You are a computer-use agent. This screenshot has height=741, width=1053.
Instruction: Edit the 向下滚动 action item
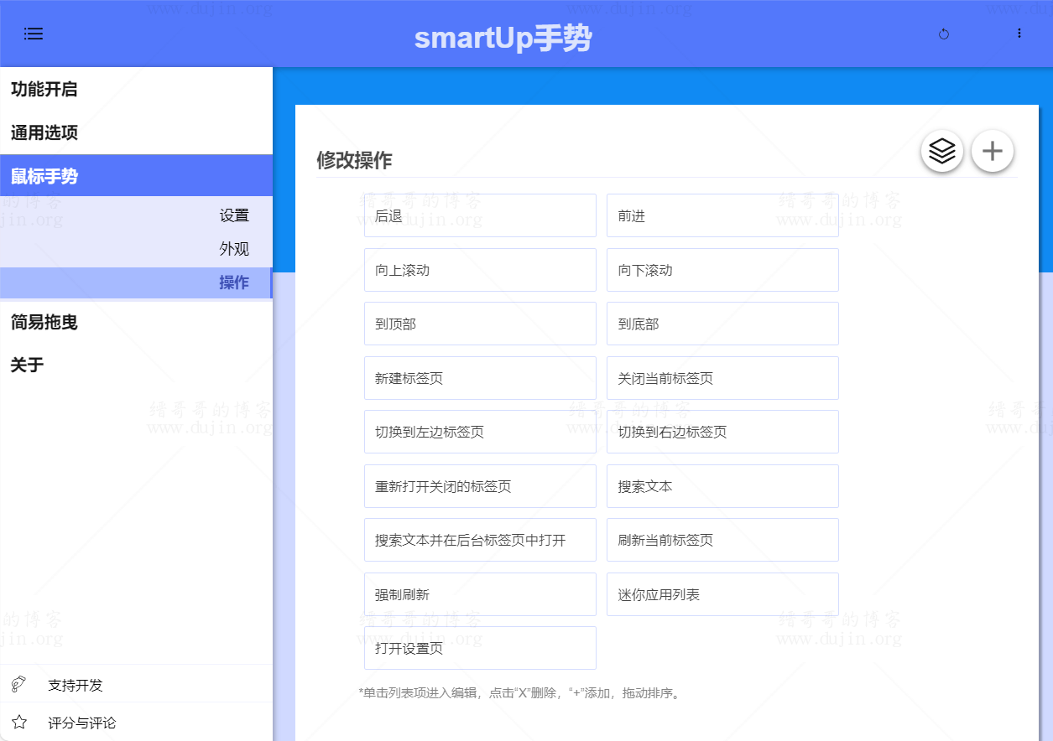point(722,270)
